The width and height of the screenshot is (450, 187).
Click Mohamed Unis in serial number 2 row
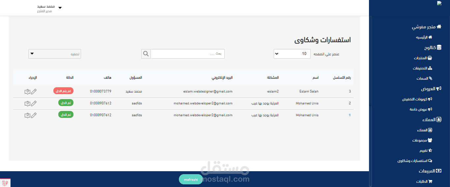tap(307, 103)
